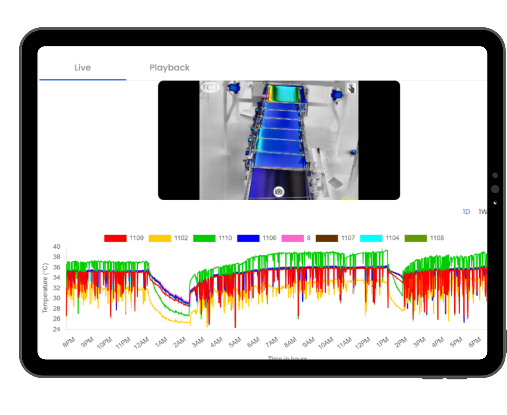Hide series 1110 using green legend swatch
The height and width of the screenshot is (415, 507).
[204, 238]
